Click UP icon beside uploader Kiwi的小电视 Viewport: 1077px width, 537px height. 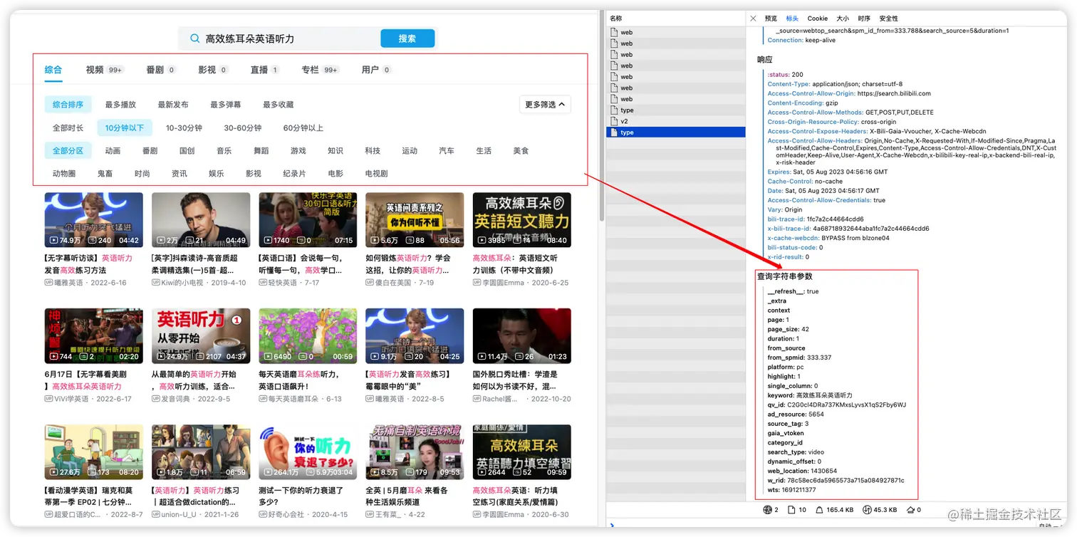pyautogui.click(x=156, y=283)
